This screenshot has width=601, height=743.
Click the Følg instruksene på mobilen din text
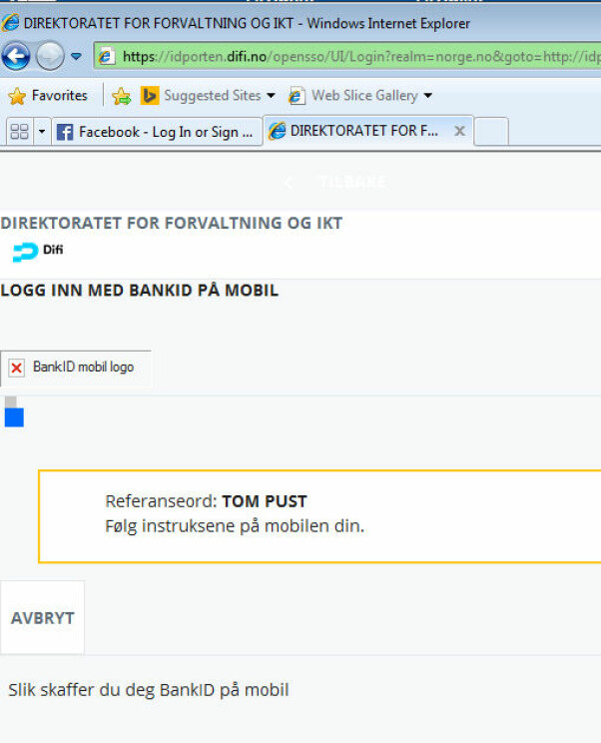click(x=235, y=526)
